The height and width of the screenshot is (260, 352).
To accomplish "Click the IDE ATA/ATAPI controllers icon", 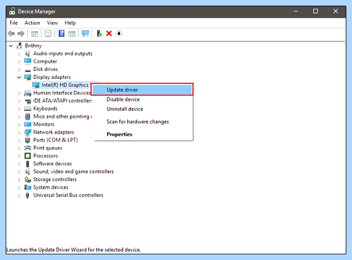I will coord(28,101).
